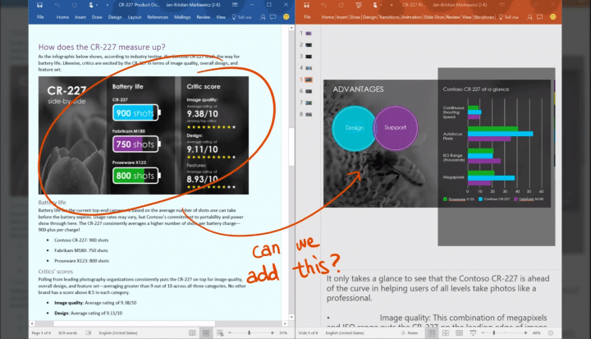Screen dimensions: 591x339
Task: Start Slide Show from PowerPoint status bar
Action: click(x=473, y=333)
